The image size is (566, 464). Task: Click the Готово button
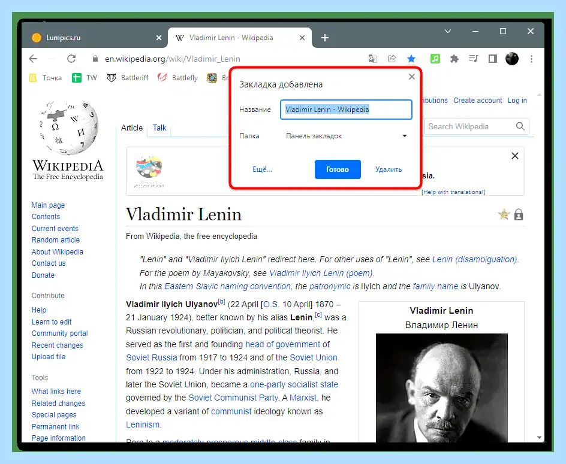338,169
